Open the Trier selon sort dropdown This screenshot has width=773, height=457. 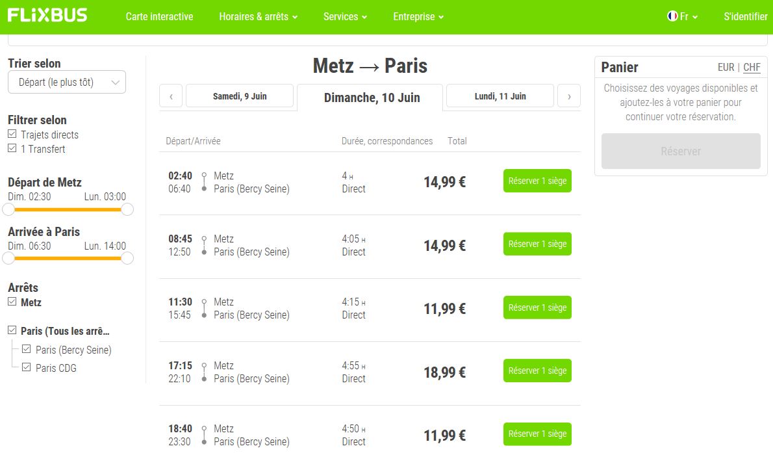tap(67, 83)
